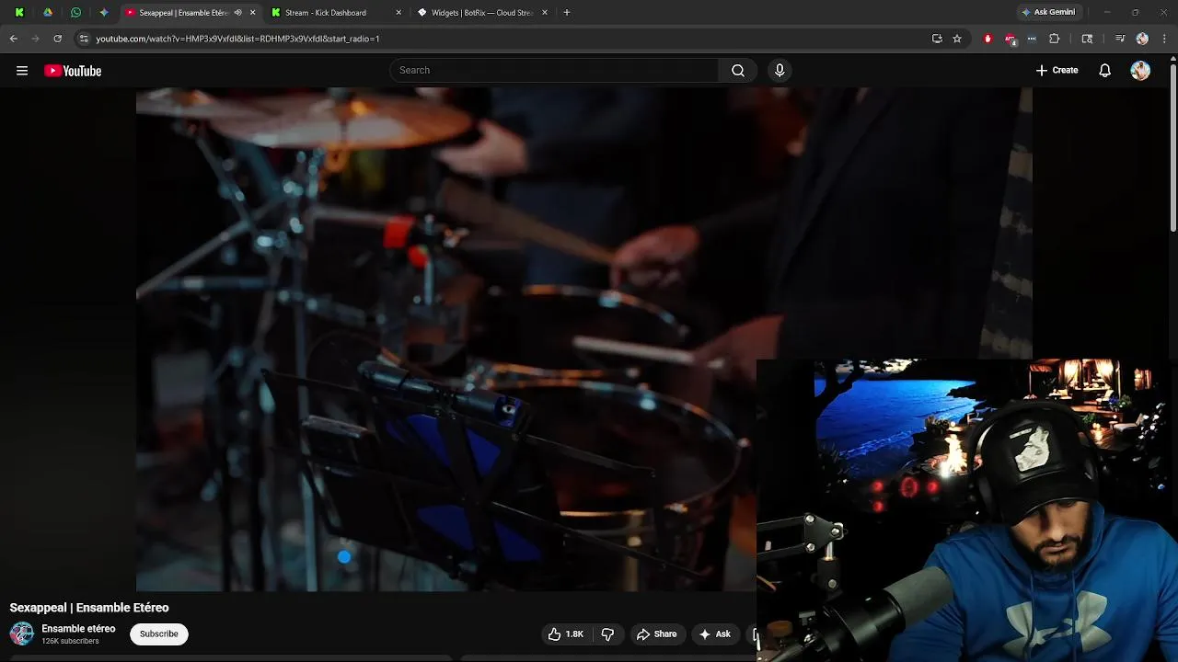Switch to the pinned WhatsApp tab
Viewport: 1178px width, 662px height.
pos(75,13)
